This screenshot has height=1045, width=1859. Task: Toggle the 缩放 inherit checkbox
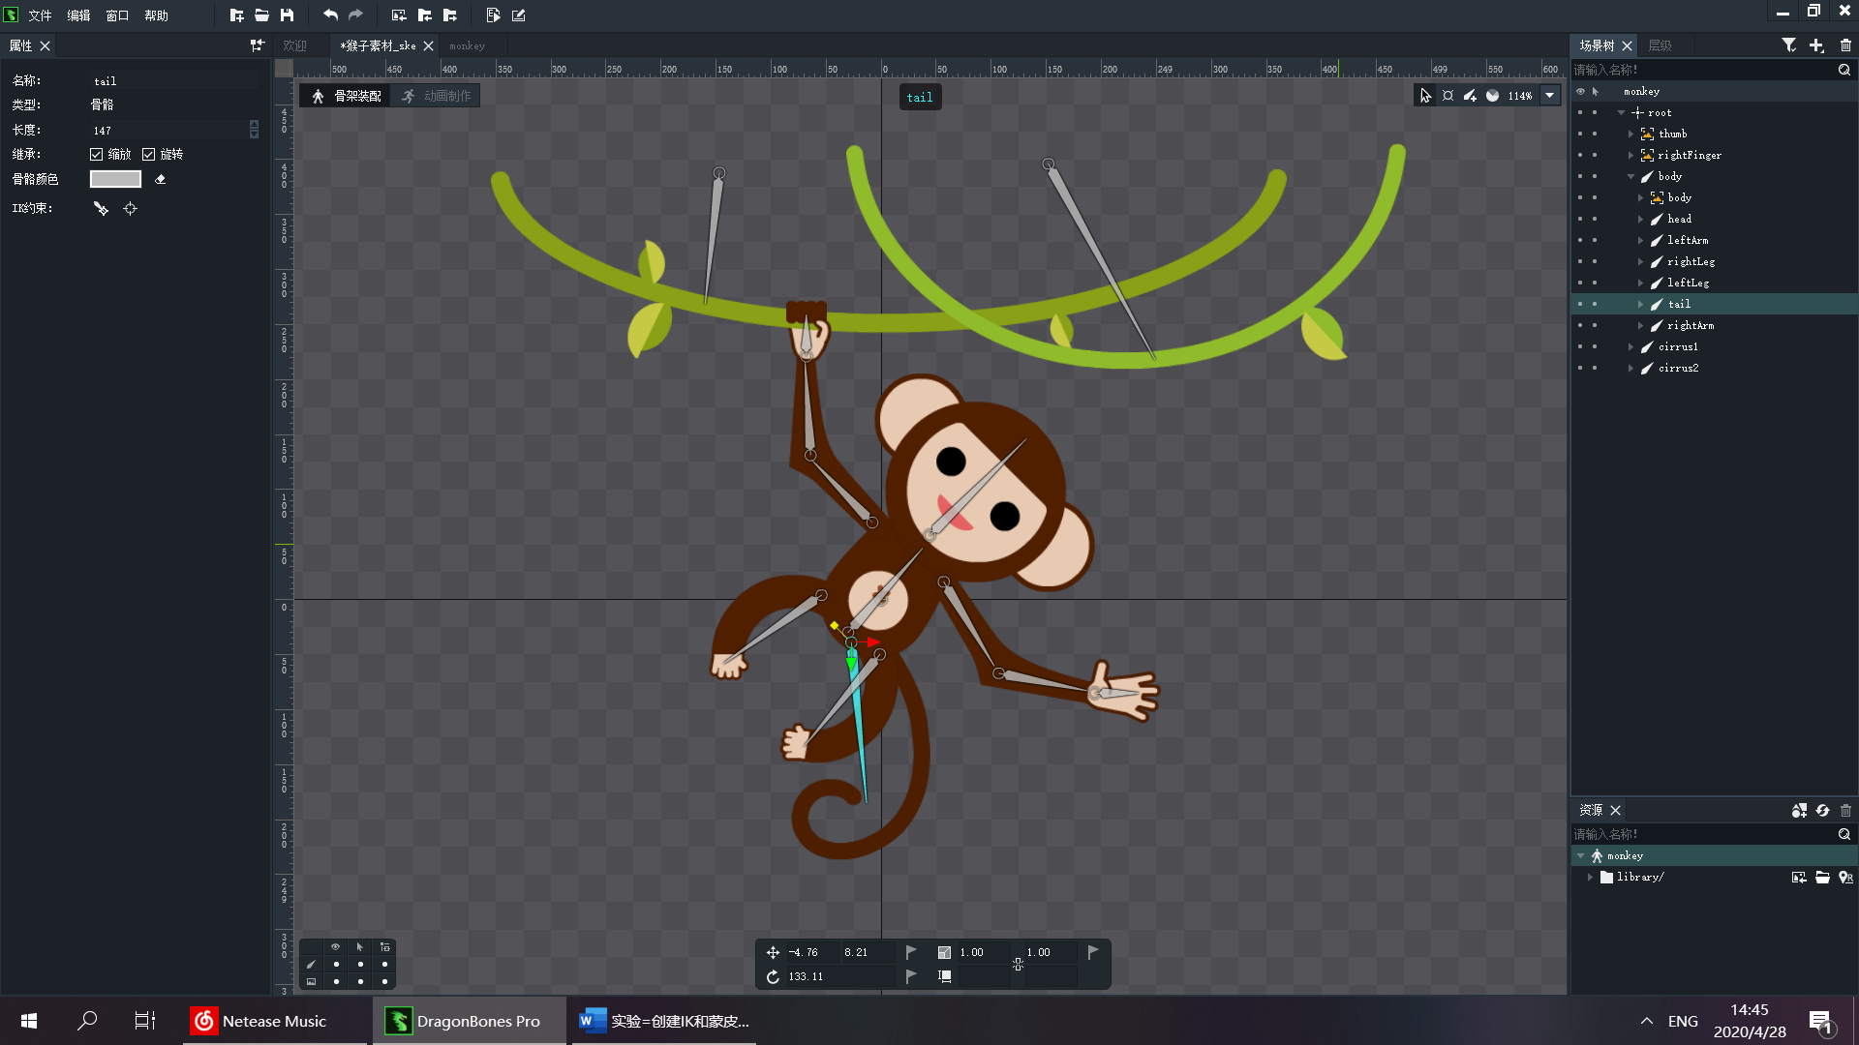97,154
